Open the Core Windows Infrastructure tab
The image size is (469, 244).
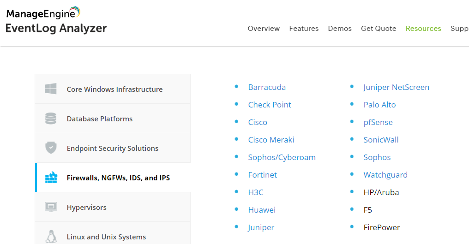(113, 89)
